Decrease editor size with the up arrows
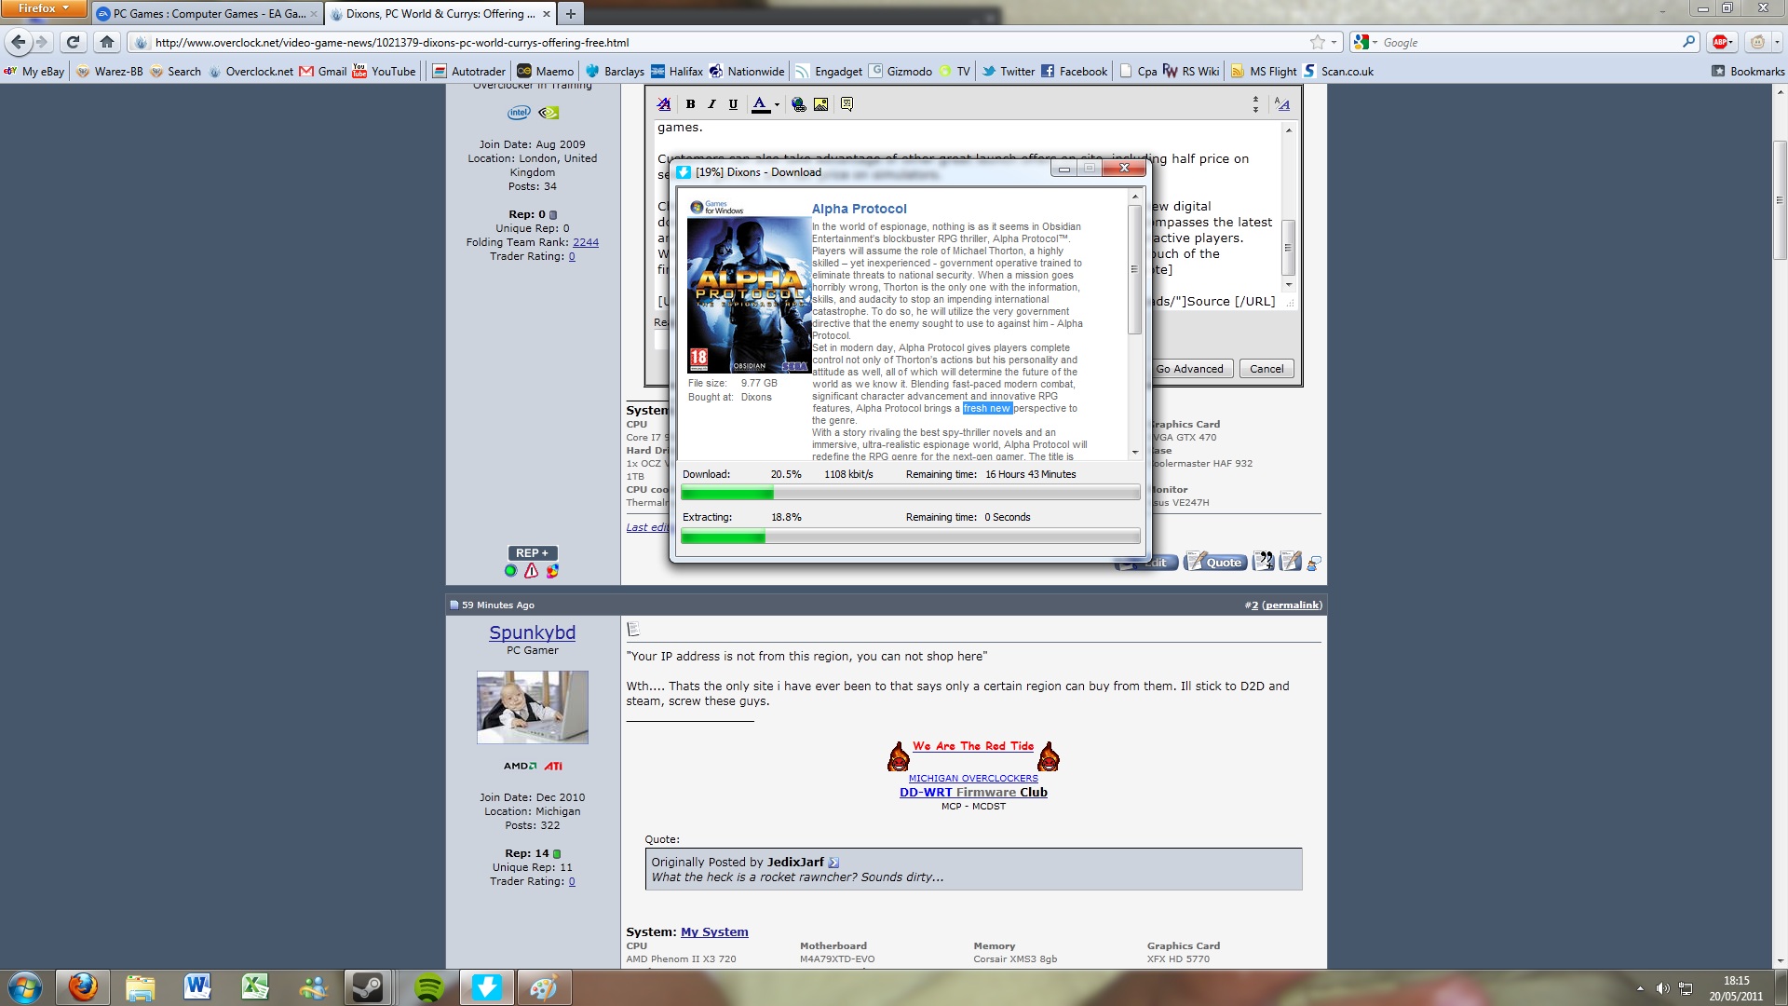Viewport: 1788px width, 1006px height. pyautogui.click(x=1255, y=99)
